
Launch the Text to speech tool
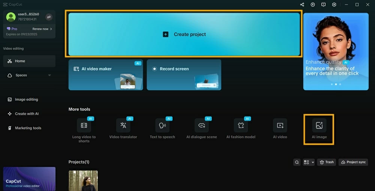click(162, 126)
